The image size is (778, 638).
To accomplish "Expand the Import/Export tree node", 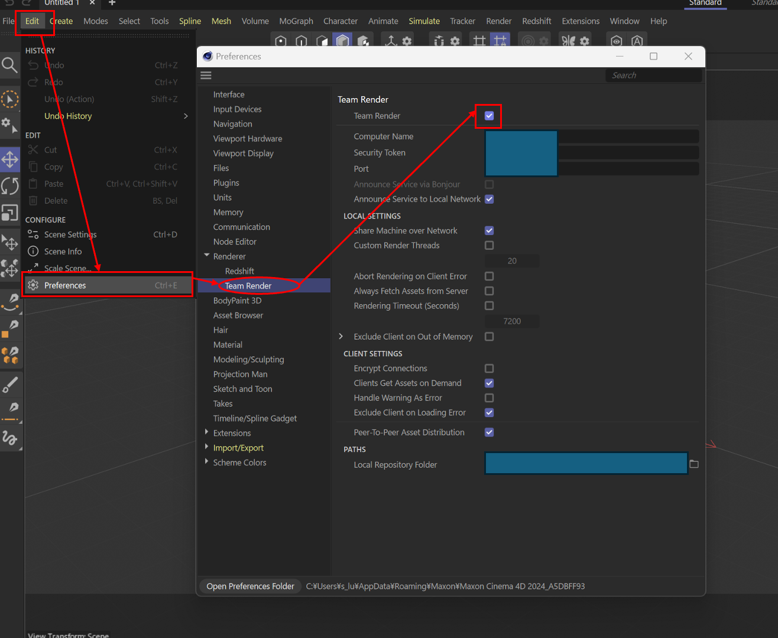I will click(206, 447).
